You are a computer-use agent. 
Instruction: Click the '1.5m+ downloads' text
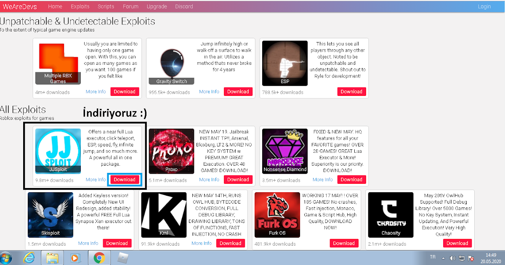coord(47,244)
